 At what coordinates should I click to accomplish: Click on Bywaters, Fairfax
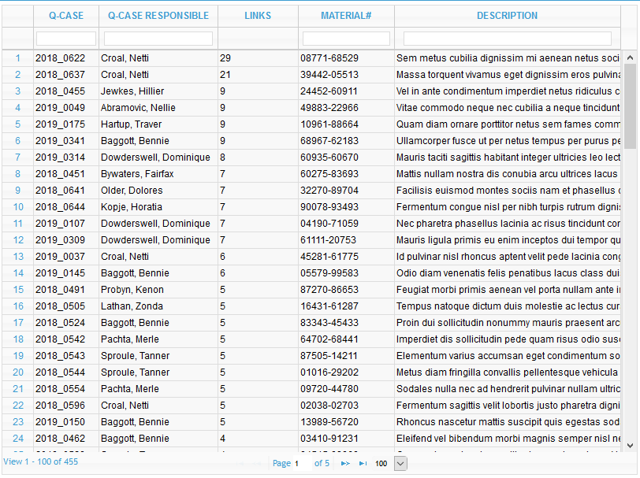click(x=138, y=174)
